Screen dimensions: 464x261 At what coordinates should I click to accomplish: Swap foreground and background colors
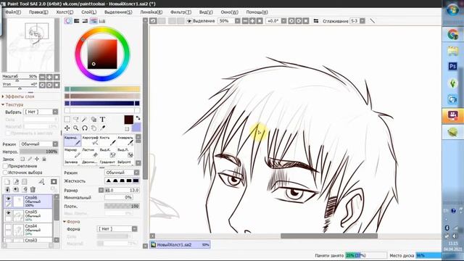(138, 118)
